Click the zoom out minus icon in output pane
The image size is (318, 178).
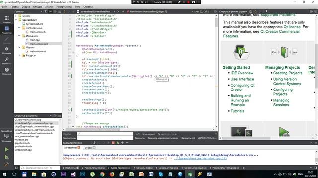pos(127,143)
